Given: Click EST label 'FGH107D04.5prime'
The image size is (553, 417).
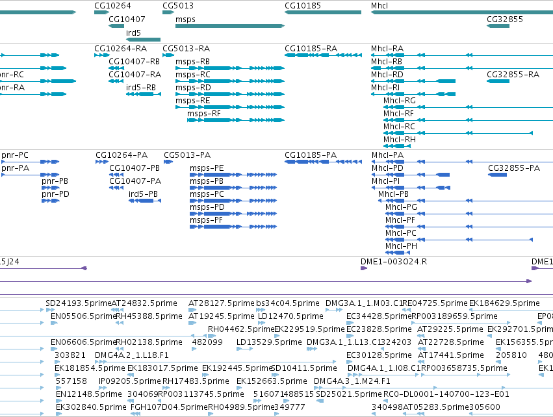Looking at the screenshot, I should pos(170,407).
